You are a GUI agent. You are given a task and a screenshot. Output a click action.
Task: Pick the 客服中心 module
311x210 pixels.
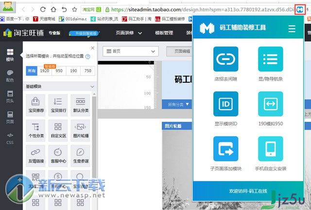point(58,156)
